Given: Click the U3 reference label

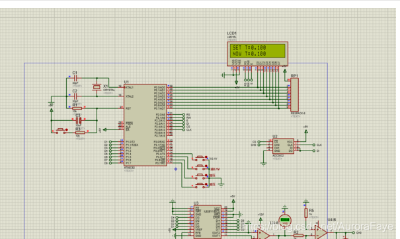Looking at the screenshot, I should (x=196, y=203).
